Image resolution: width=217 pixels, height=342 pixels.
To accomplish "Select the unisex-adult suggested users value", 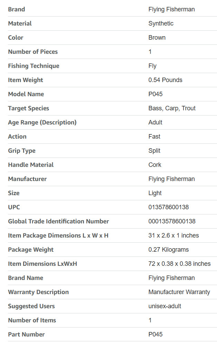I will 165,306.
